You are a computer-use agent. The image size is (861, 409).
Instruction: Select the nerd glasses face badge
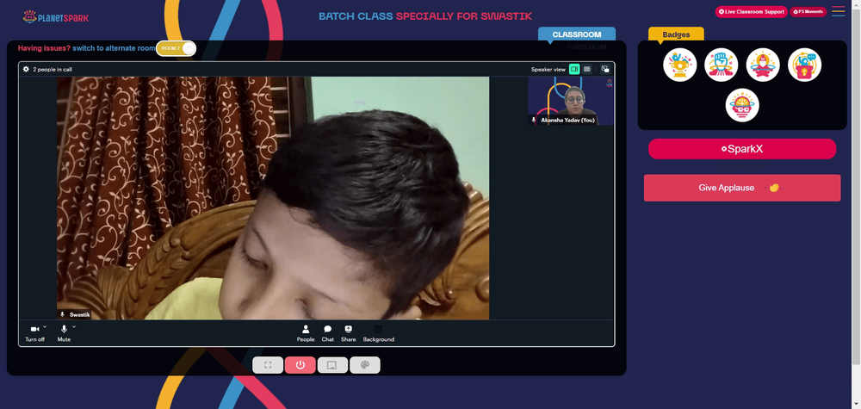[742, 105]
